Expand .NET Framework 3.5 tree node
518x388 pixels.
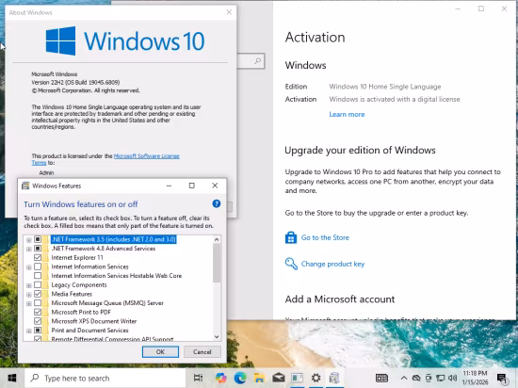click(x=29, y=240)
